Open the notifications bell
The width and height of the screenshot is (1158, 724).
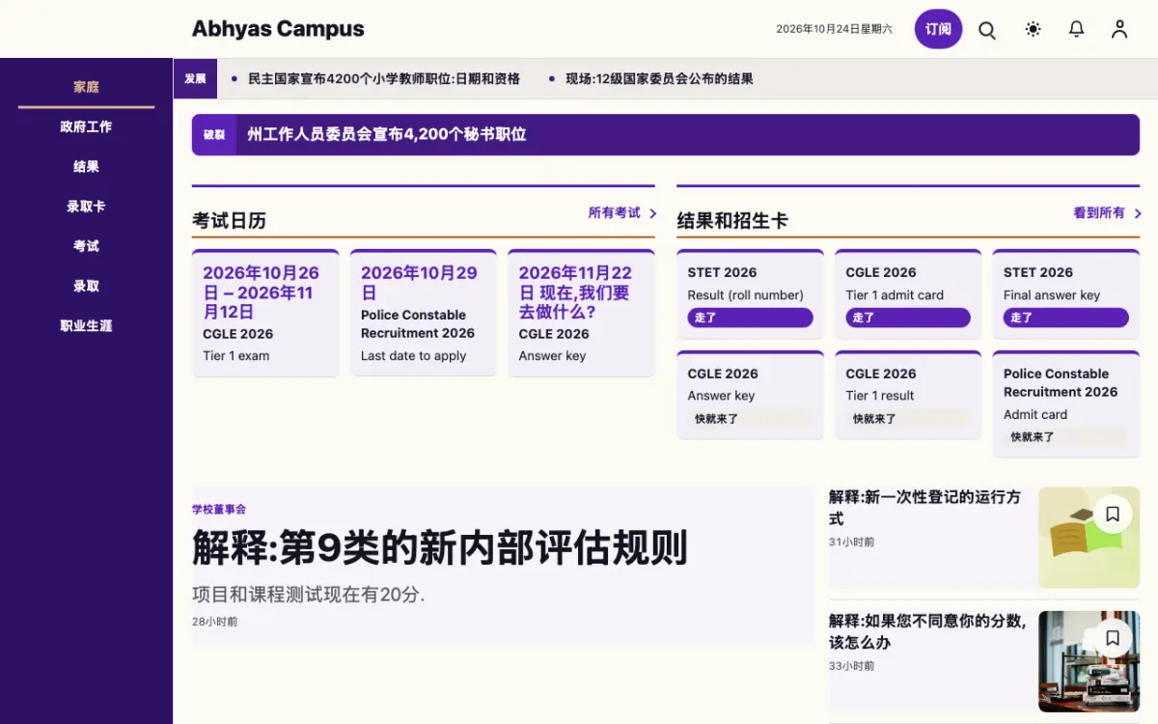[1076, 29]
